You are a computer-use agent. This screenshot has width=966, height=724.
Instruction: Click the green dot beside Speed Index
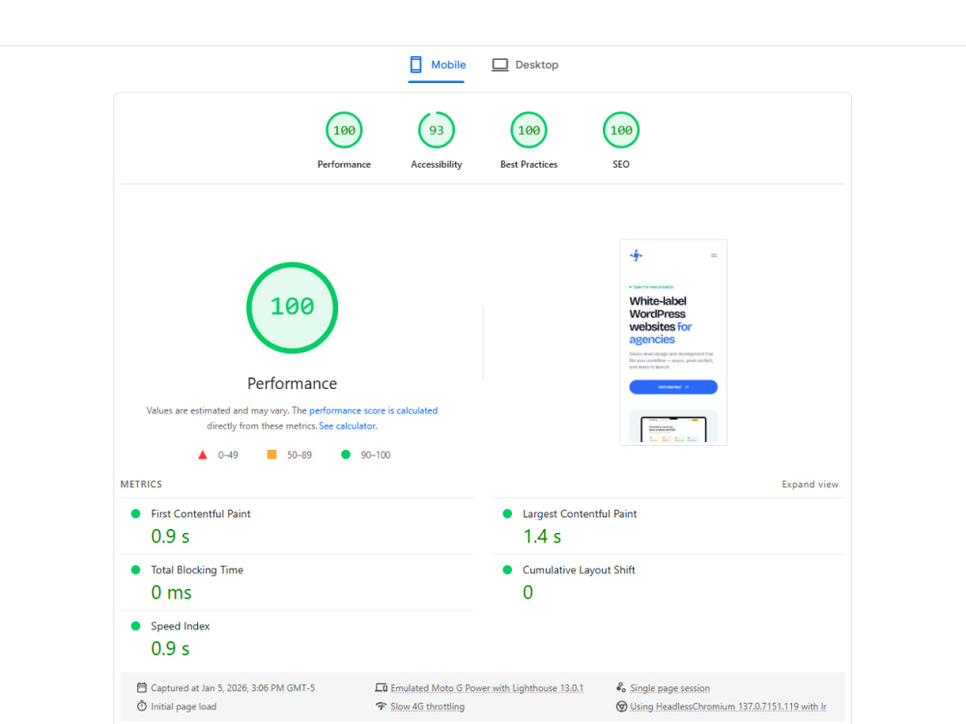[135, 627]
